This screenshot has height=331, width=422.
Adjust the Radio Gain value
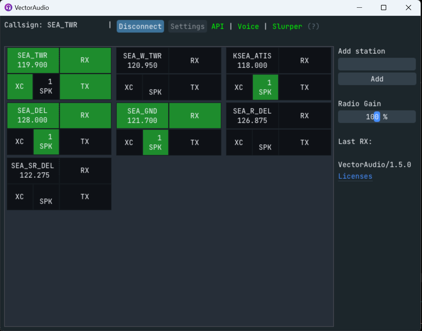(x=376, y=117)
